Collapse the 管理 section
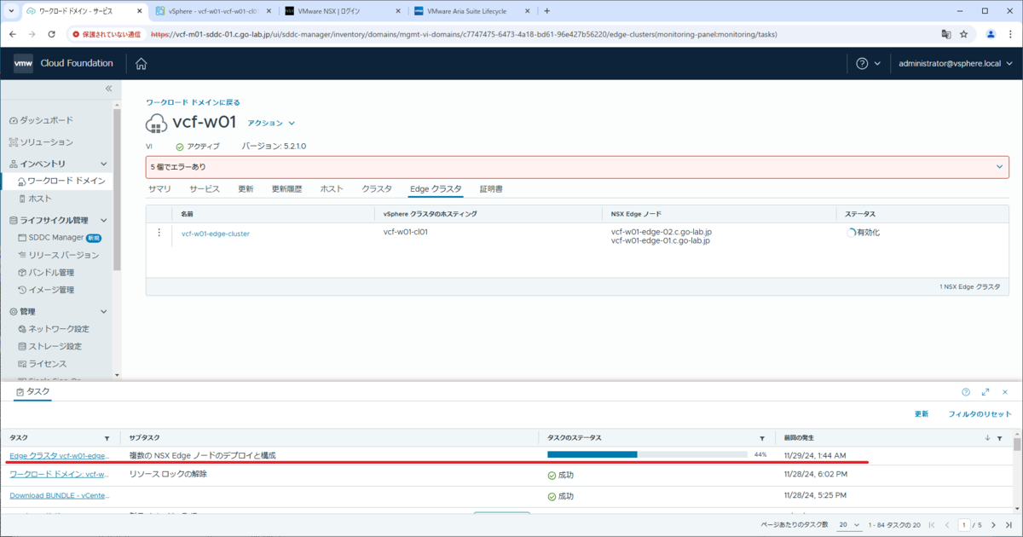1023x537 pixels. pyautogui.click(x=104, y=312)
